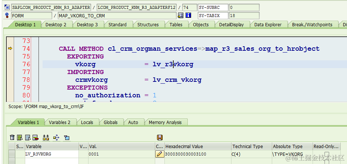Click the technical type cell C(4)
This screenshot has height=164, width=347.
point(251,154)
